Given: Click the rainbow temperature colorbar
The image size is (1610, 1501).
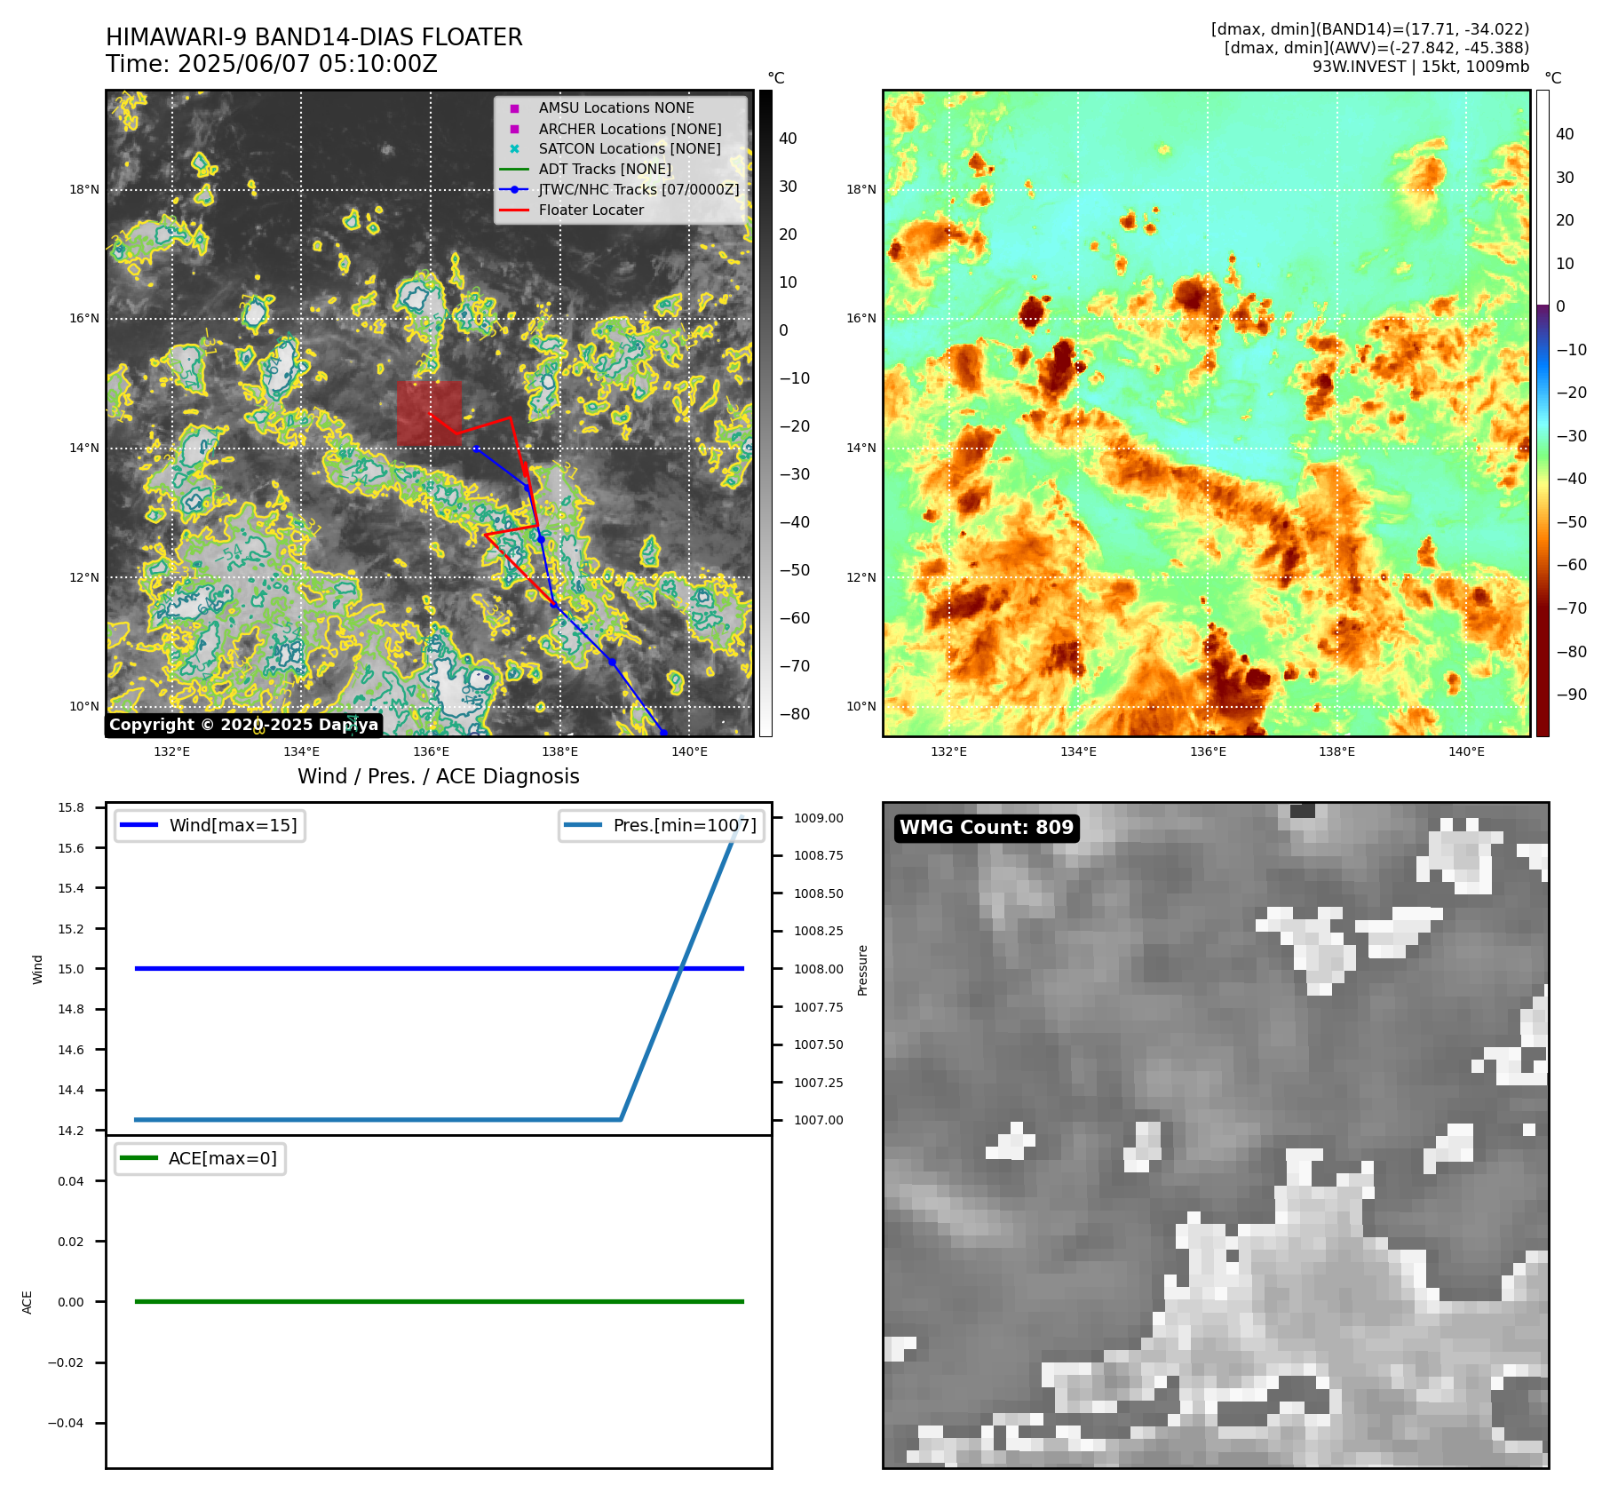Looking at the screenshot, I should [1543, 413].
